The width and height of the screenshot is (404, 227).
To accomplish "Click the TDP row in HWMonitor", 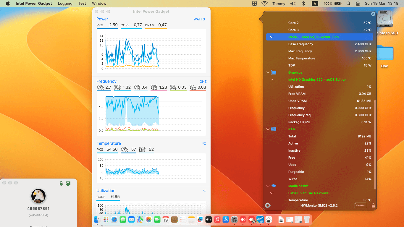I will point(319,65).
